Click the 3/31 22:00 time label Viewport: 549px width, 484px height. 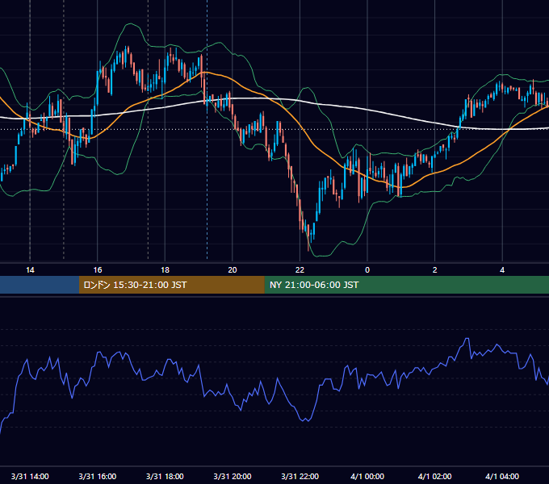coord(300,476)
